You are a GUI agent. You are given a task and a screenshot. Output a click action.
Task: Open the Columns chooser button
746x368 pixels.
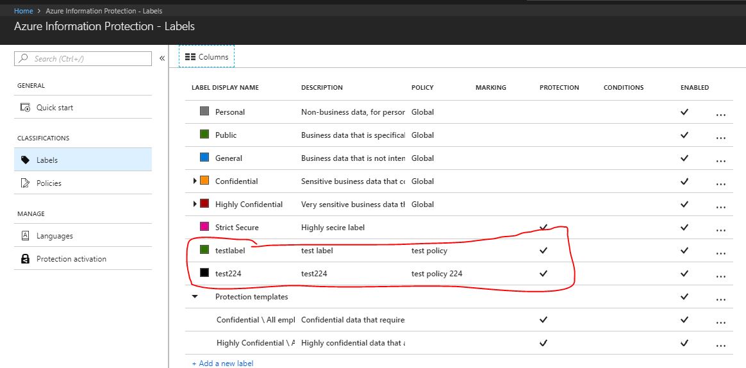tap(206, 56)
